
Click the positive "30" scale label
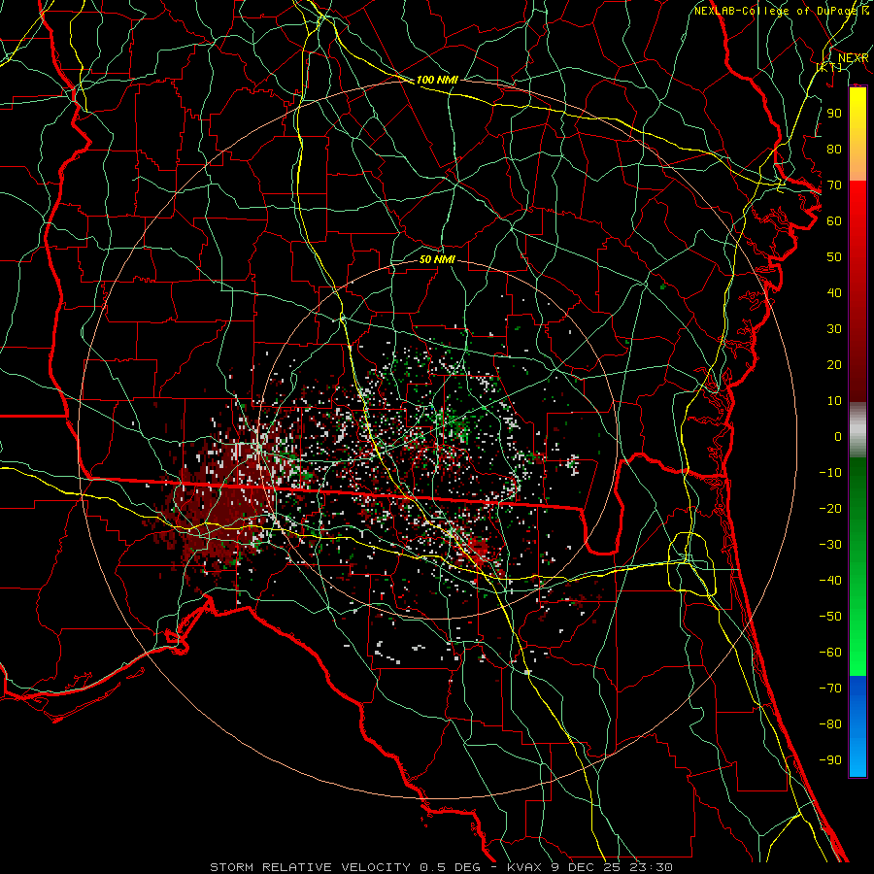point(834,329)
